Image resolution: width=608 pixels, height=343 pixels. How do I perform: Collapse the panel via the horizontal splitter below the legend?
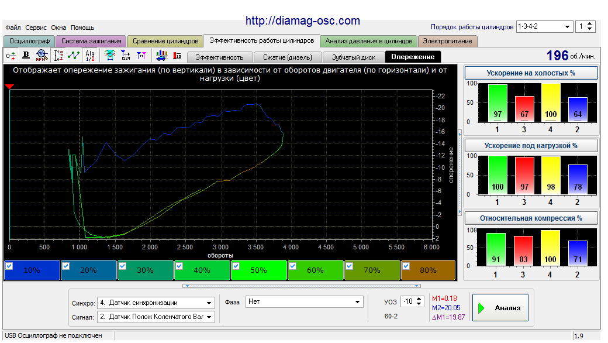[302, 286]
